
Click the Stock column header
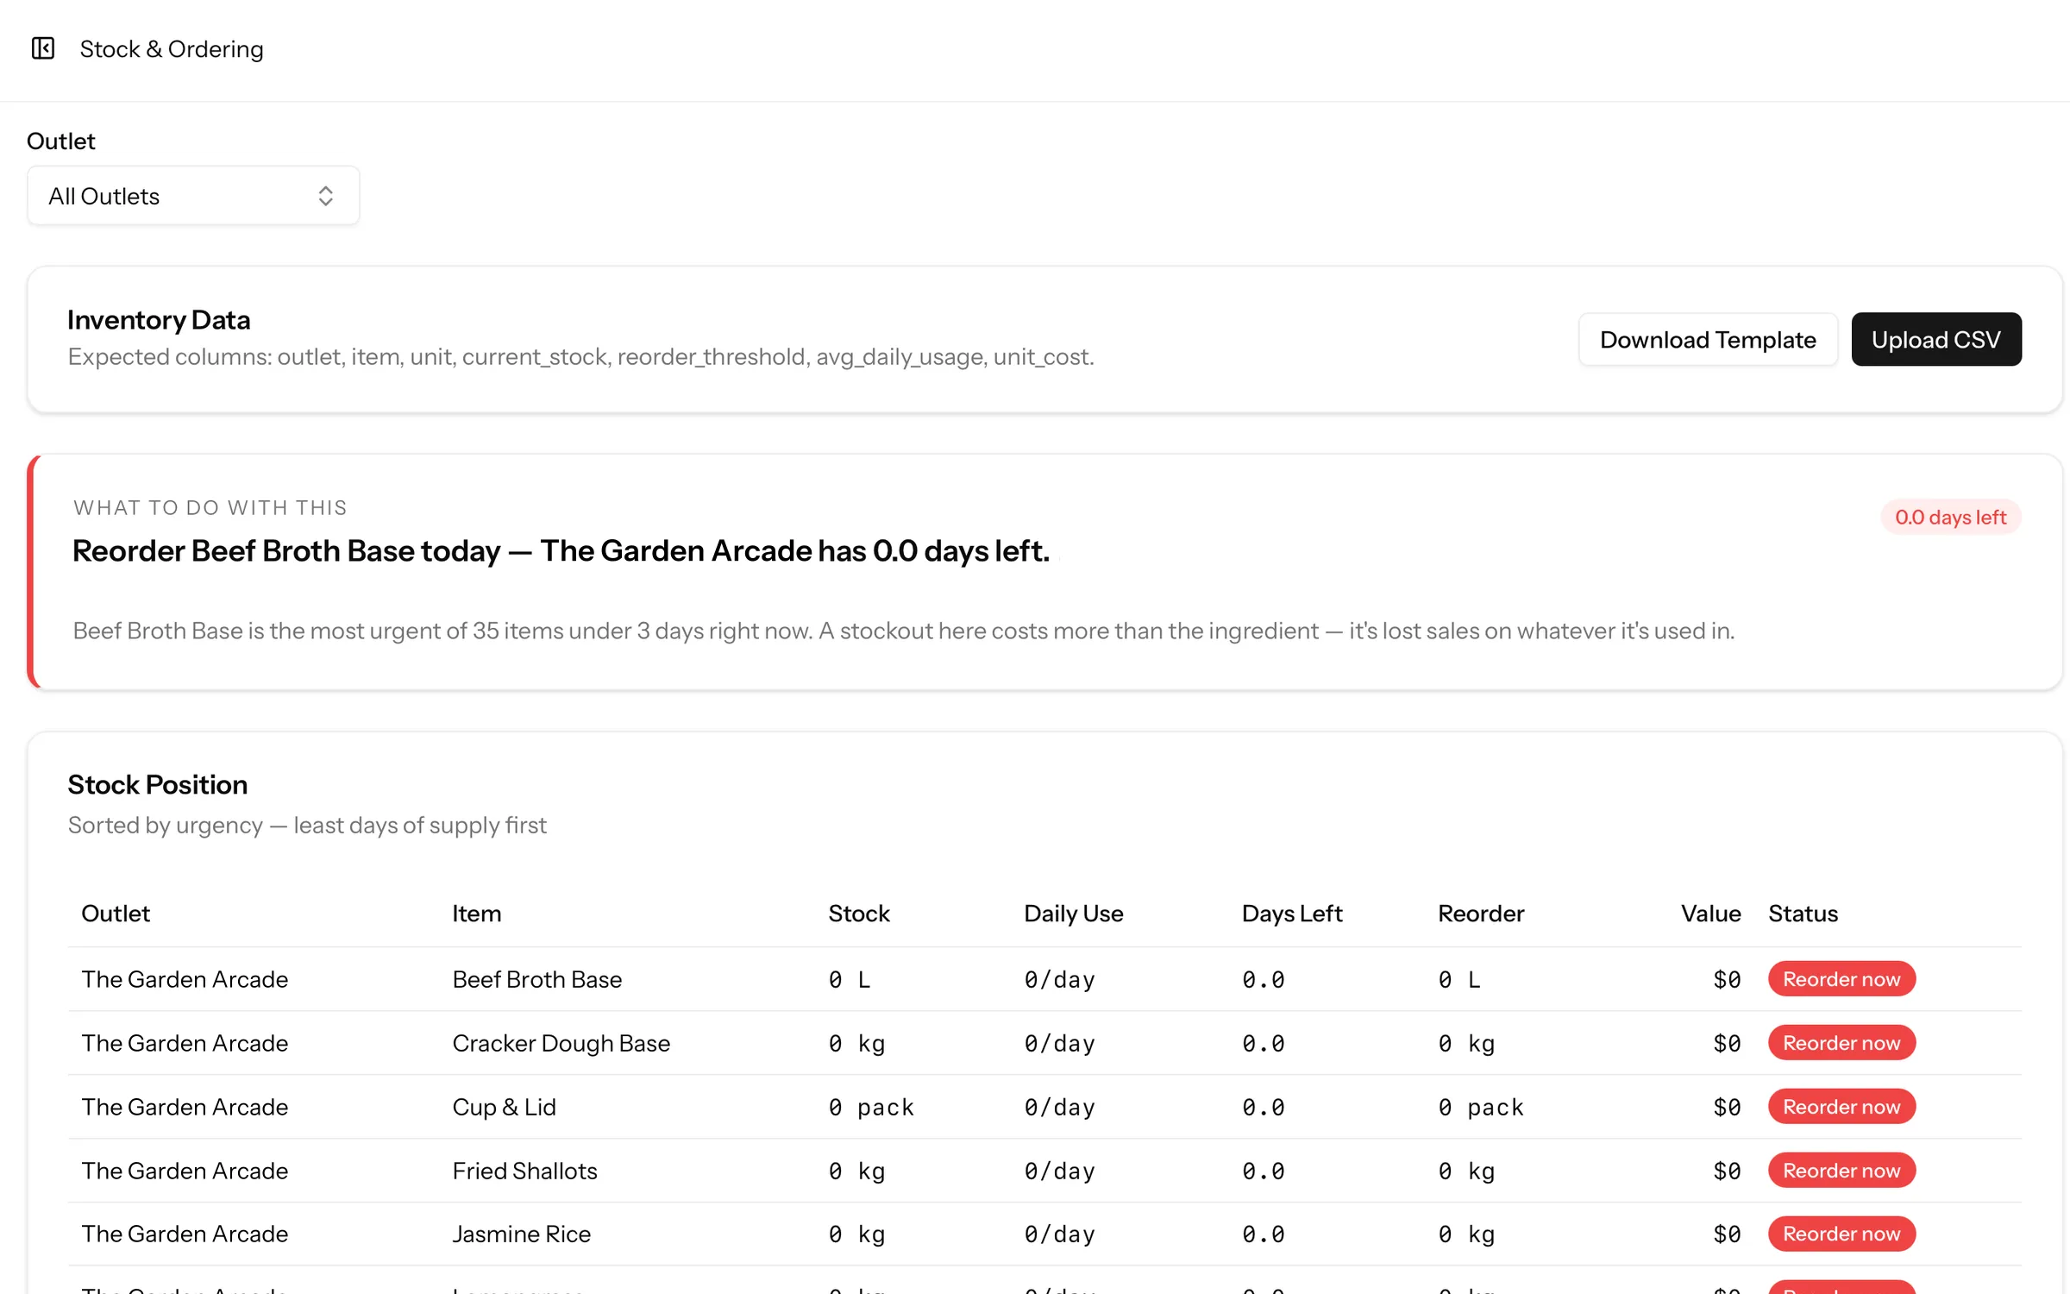(x=858, y=914)
